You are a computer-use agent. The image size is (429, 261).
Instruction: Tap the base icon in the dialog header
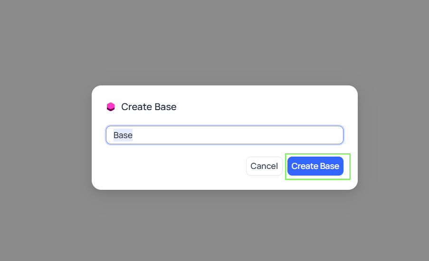click(111, 107)
